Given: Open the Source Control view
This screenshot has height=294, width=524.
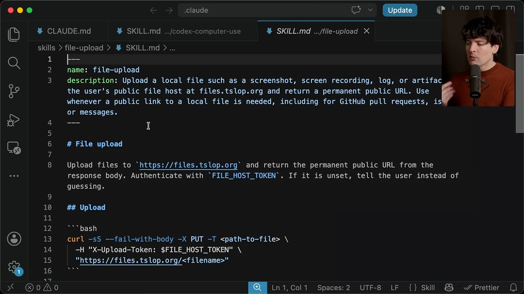Looking at the screenshot, I should (x=14, y=91).
